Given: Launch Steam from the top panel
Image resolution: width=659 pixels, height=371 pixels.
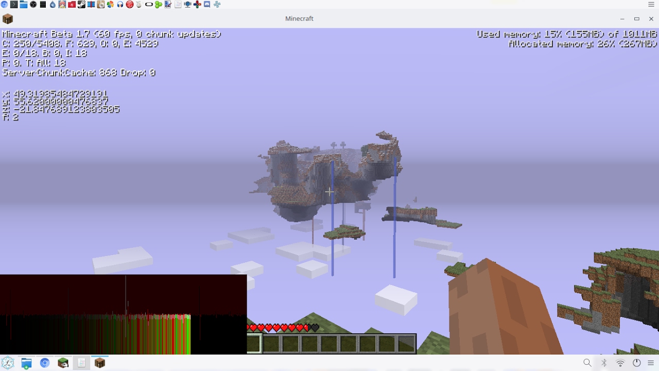Looking at the screenshot, I should pyautogui.click(x=81, y=5).
